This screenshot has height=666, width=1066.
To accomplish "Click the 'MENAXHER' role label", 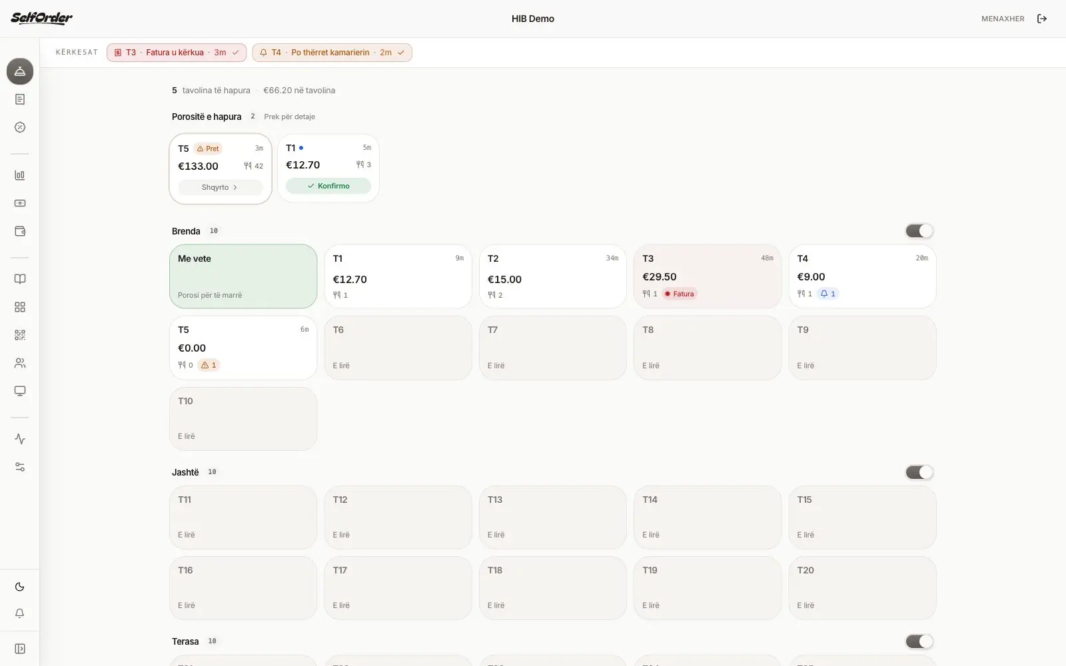I will (1003, 19).
